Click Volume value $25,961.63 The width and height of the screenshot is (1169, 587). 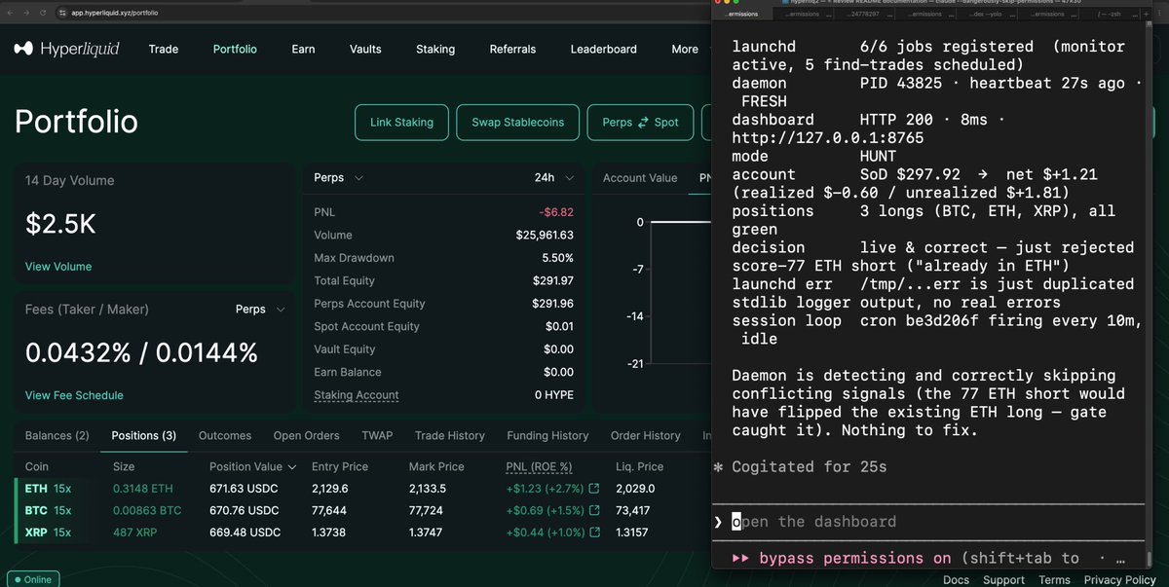tap(545, 235)
